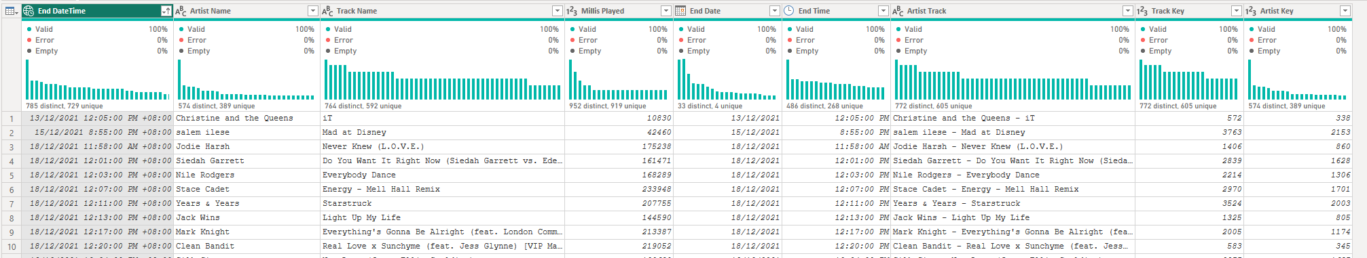Click the date/time zone type icon on End DateTime
The width and height of the screenshot is (1367, 258).
pos(29,11)
